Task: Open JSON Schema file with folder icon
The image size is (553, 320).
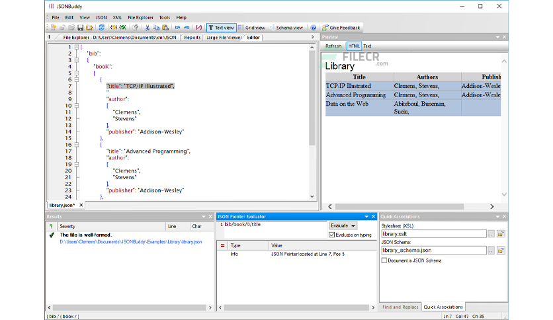Action: 501,250
